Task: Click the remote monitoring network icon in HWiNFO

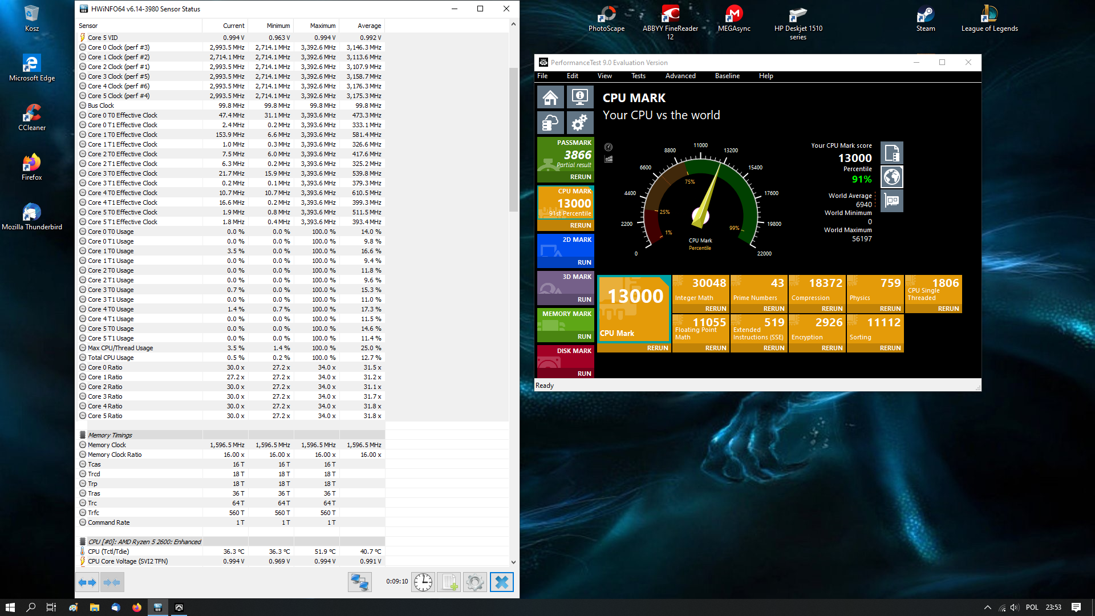Action: click(x=360, y=582)
